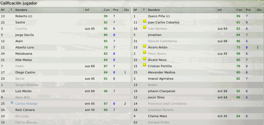
Task: Sort left table by Con column header
Action: tap(107, 10)
